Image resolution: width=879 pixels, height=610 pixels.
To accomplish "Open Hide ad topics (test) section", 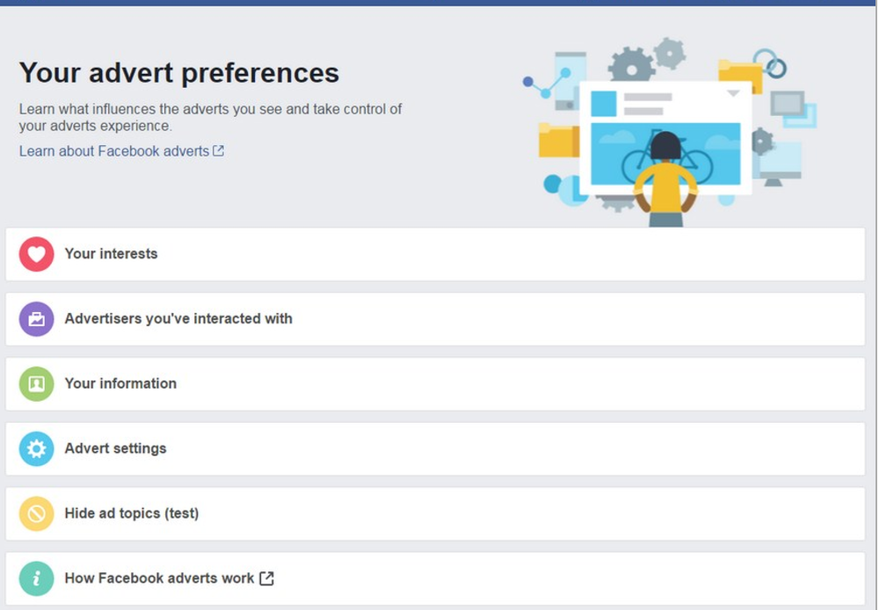I will coord(435,513).
